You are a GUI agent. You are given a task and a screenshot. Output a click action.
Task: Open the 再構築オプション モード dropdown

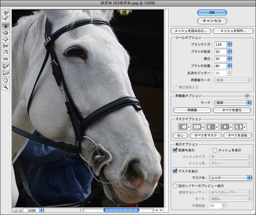click(x=233, y=103)
